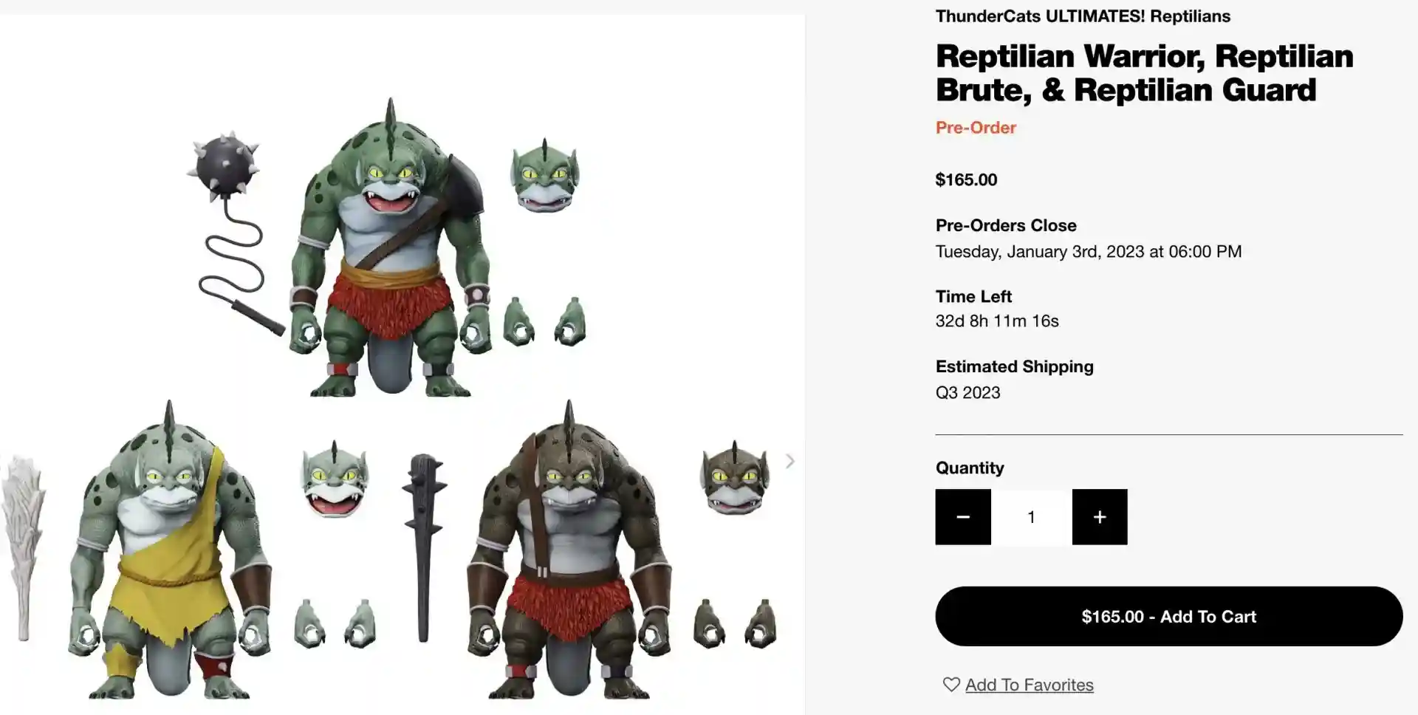
Task: Click the red Pre-Order label
Action: (976, 127)
